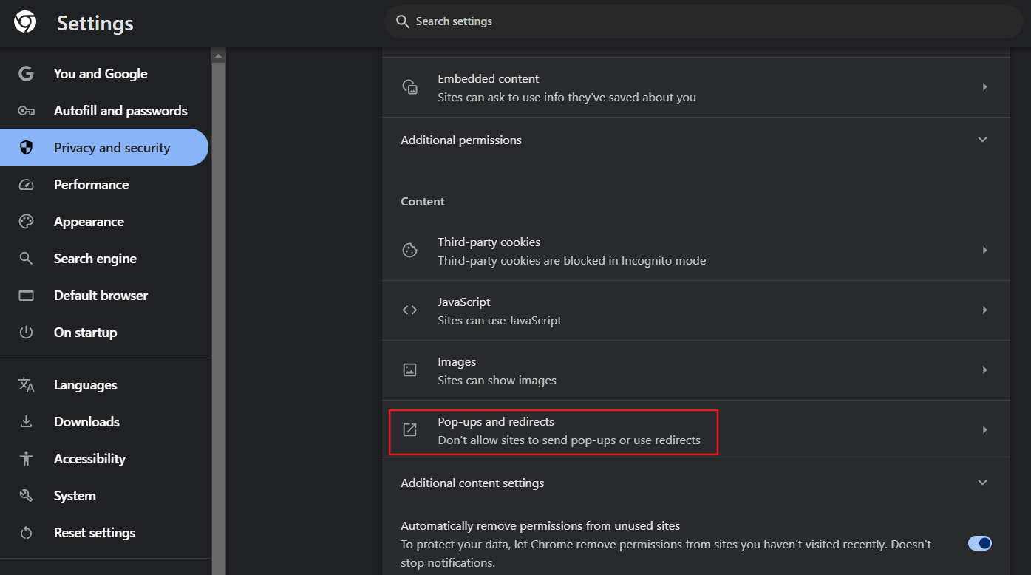Open the Search engine settings page
The width and height of the screenshot is (1031, 575).
[95, 259]
